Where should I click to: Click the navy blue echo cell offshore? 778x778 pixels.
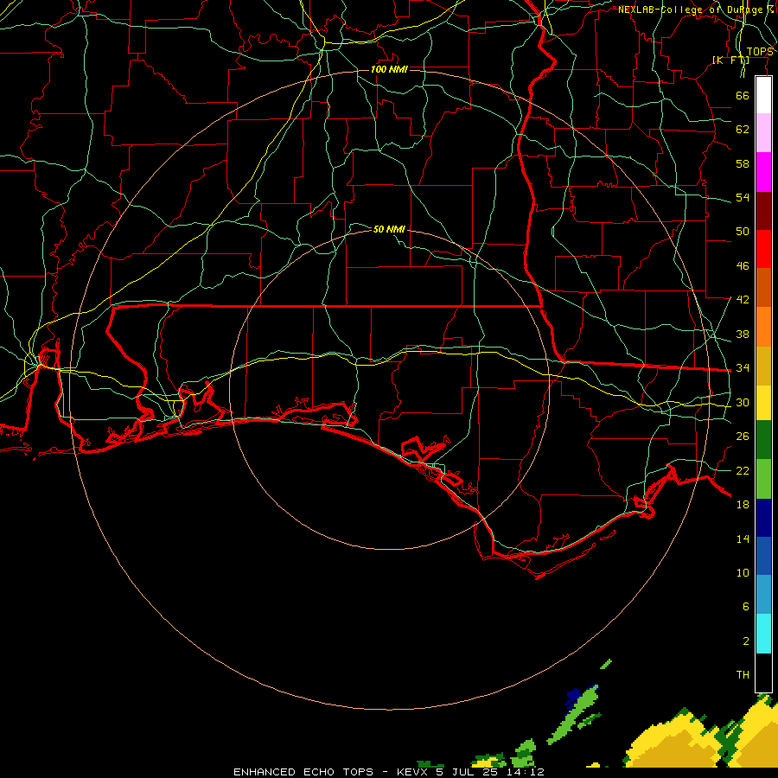coord(573,697)
